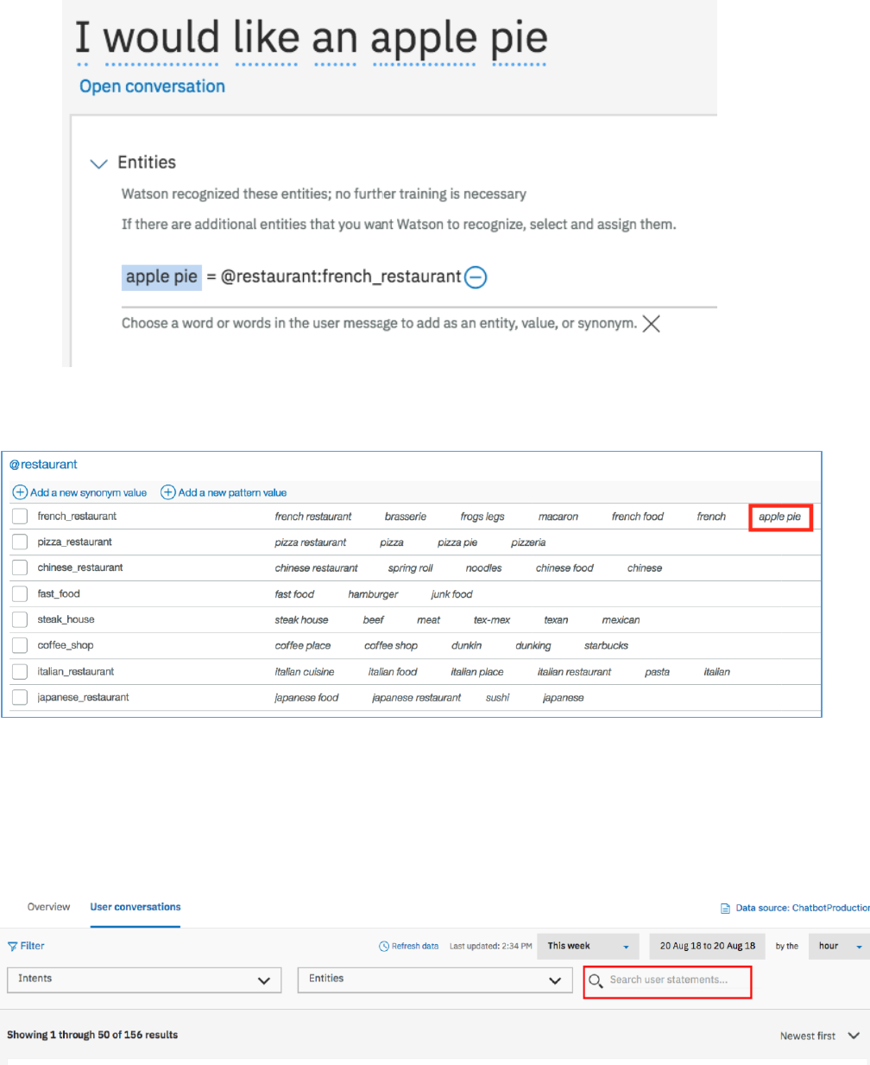This screenshot has height=1065, width=870.
Task: Check the coffee_shop checkbox
Action: pos(20,646)
